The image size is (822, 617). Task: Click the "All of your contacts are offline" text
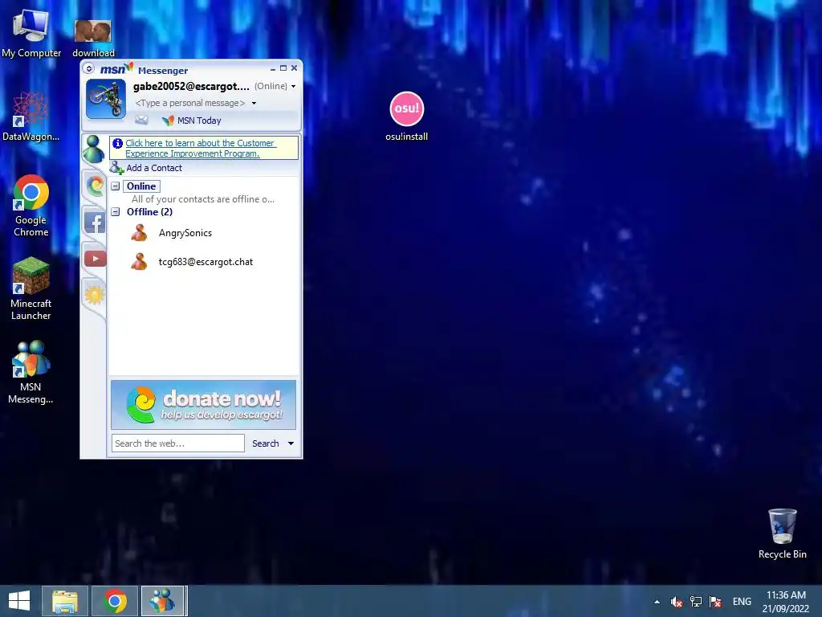(x=203, y=199)
